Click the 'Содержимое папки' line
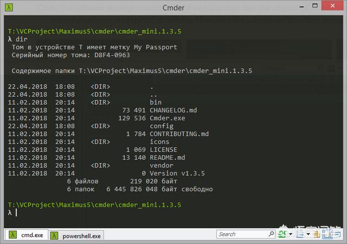This screenshot has height=244, width=347. click(x=132, y=71)
